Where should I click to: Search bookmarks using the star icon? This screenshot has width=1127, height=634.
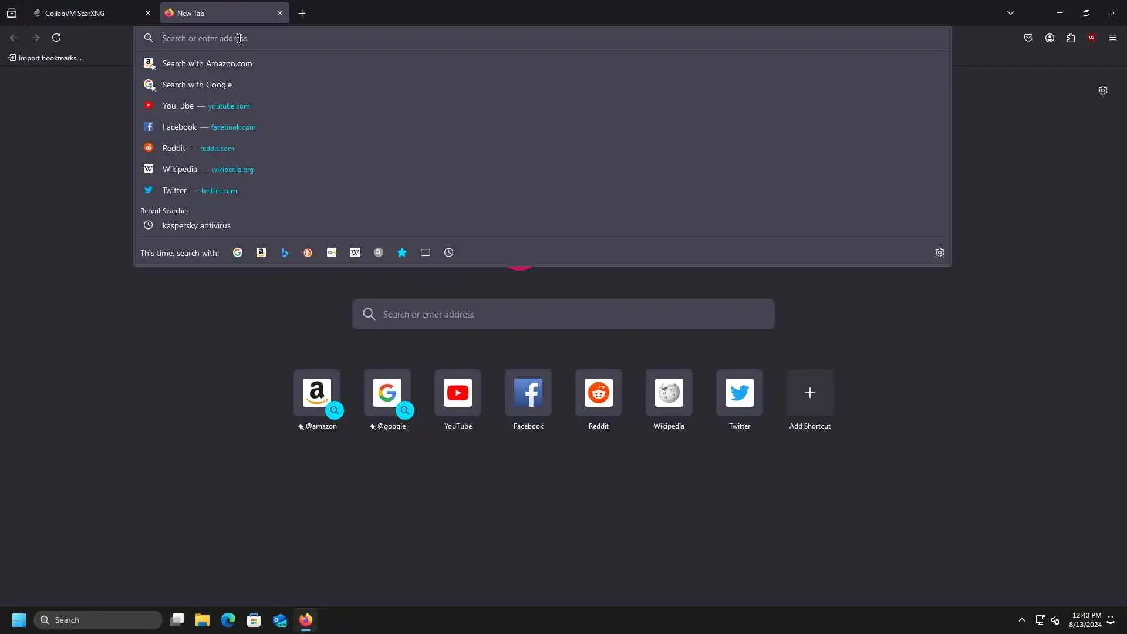[x=402, y=252]
